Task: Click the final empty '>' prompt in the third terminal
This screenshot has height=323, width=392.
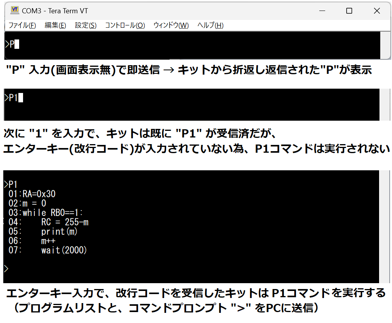Action: (x=6, y=269)
